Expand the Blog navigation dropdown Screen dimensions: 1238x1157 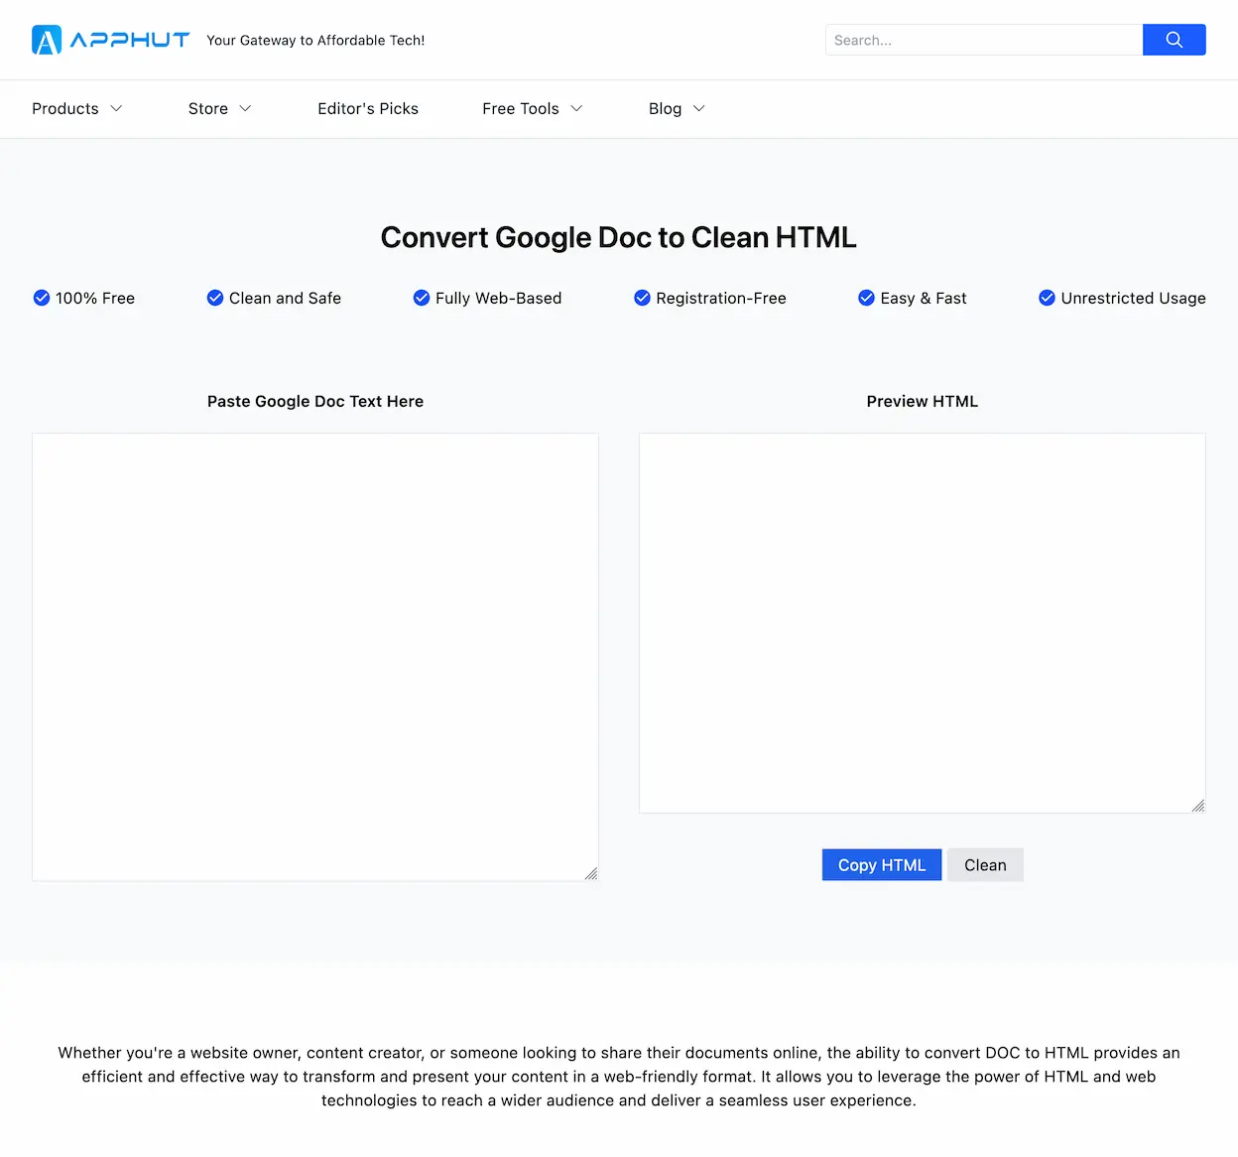676,108
